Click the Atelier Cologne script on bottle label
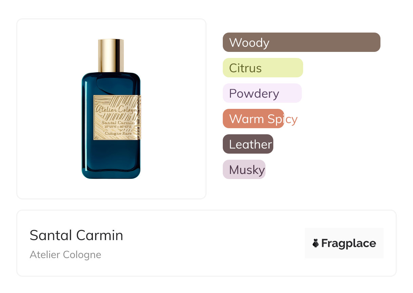 click(x=117, y=109)
